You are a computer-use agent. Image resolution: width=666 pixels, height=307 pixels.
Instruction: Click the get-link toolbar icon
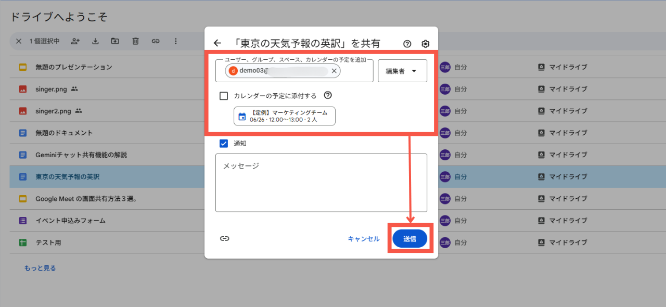click(x=156, y=41)
